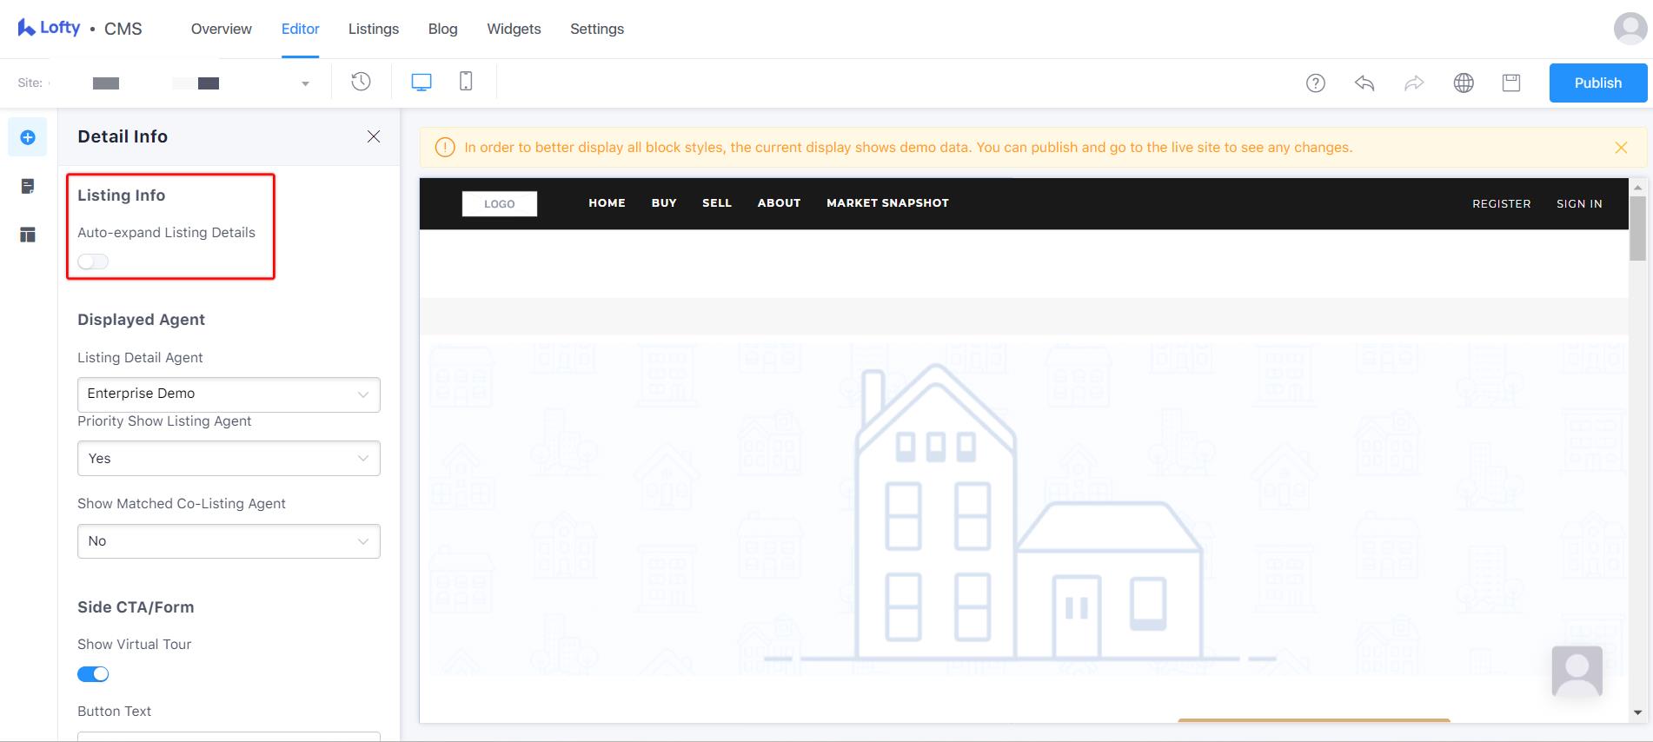Click REGISTER in the preview header
Viewport: 1653px width, 742px height.
[1501, 203]
